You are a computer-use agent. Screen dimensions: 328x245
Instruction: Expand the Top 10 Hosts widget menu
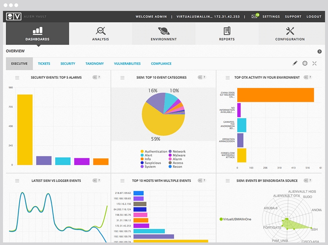click(122, 181)
